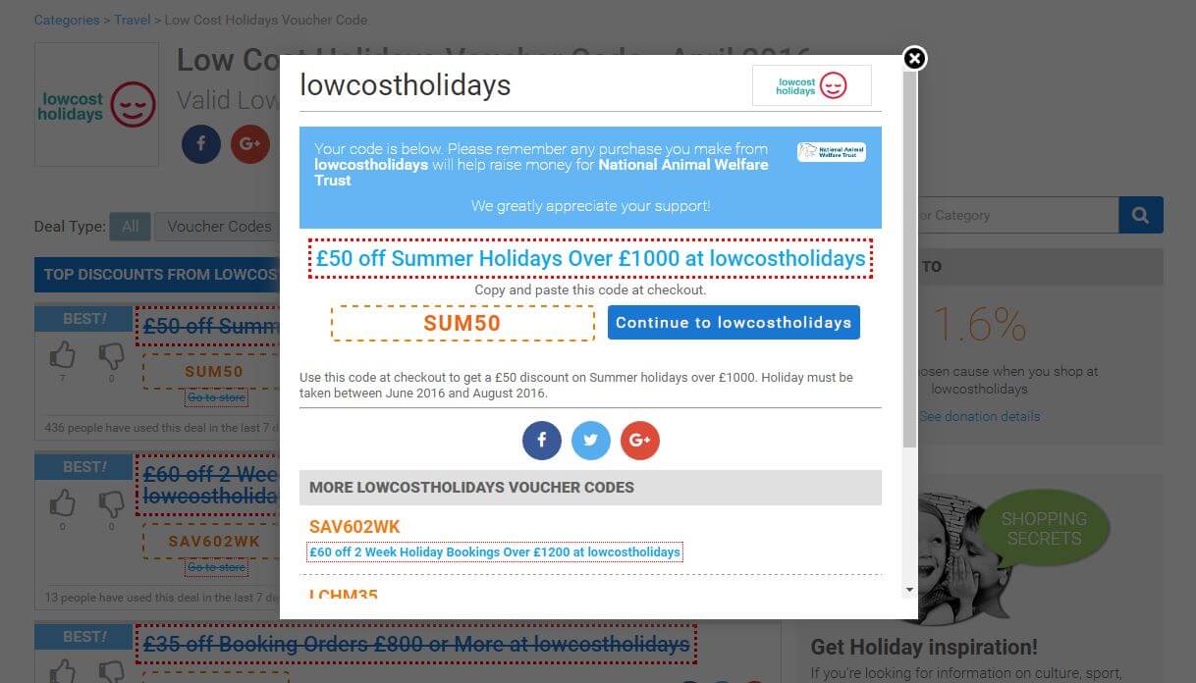Screen dimensions: 1196x683
Task: Share on Google Plus in popup
Action: click(640, 441)
